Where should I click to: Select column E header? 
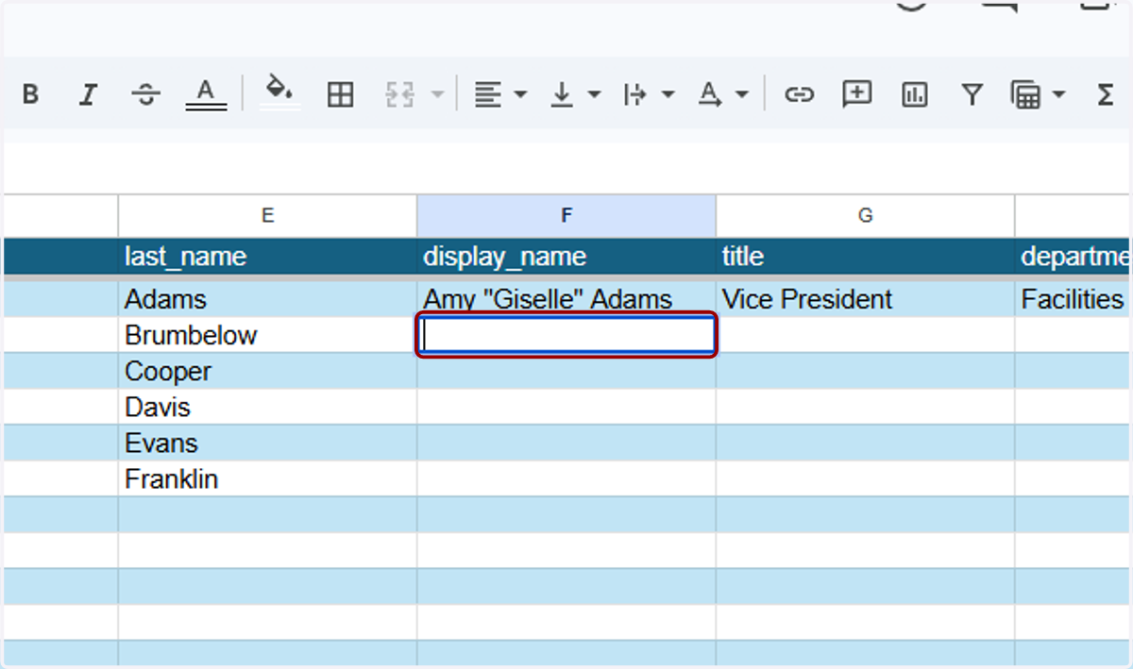click(x=267, y=216)
